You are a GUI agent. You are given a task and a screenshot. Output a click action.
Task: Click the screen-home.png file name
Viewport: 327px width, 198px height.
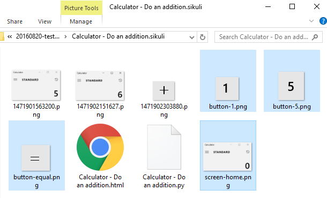228,181
